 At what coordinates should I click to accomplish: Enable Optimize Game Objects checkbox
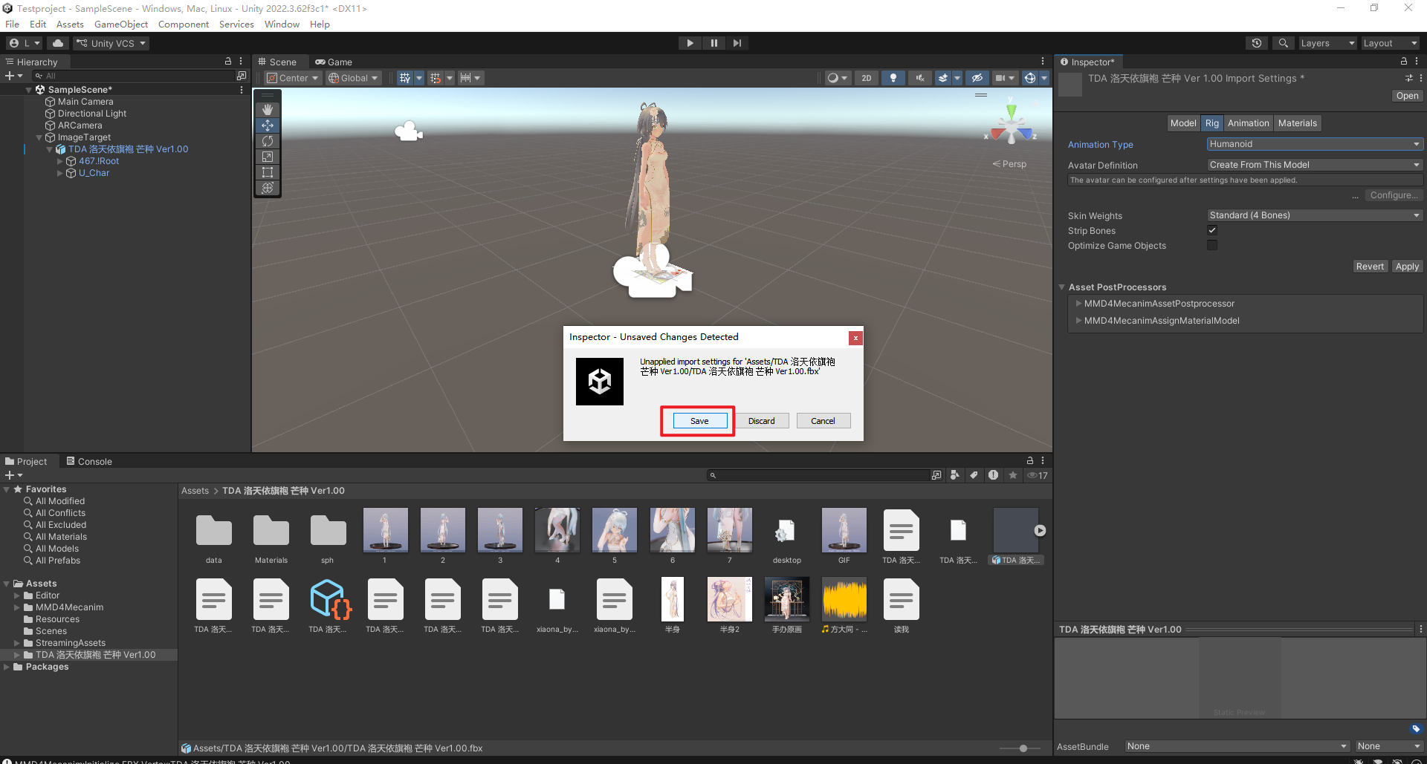1212,245
